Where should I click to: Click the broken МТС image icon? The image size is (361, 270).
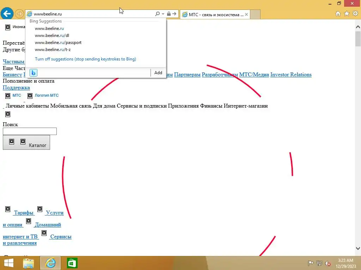8,96
